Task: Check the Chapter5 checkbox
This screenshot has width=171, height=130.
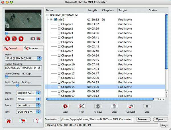Action: pos(59,42)
